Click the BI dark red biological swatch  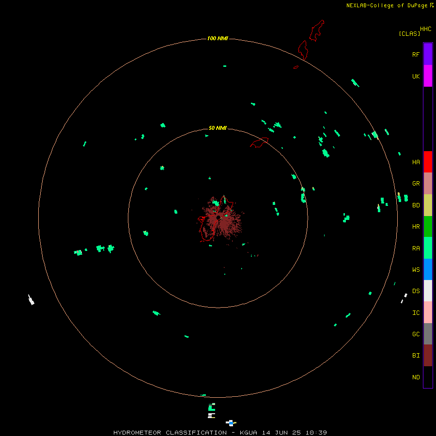(428, 356)
